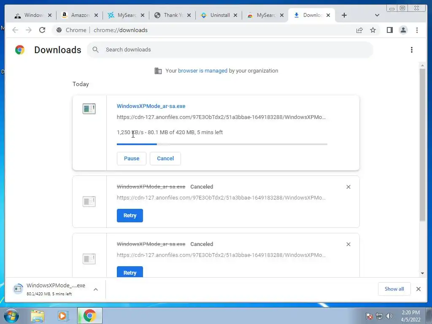The width and height of the screenshot is (432, 324).
Task: Click the scrollbar up arrow
Action: [422, 66]
